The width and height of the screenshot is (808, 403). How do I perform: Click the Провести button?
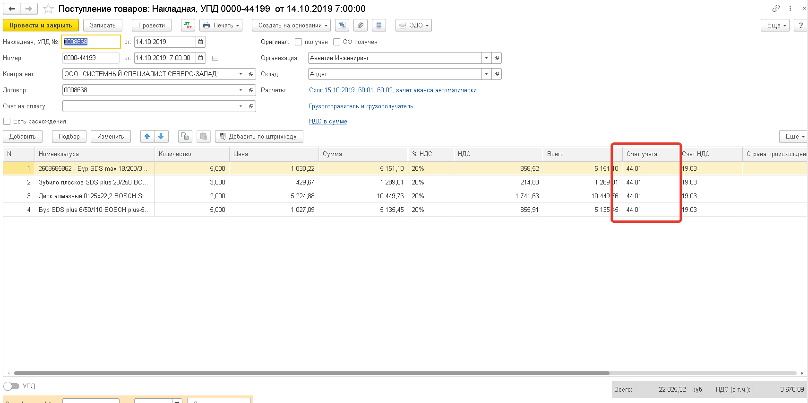coord(152,25)
